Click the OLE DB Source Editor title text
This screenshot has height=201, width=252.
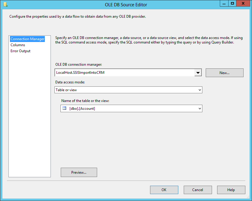(x=126, y=4)
